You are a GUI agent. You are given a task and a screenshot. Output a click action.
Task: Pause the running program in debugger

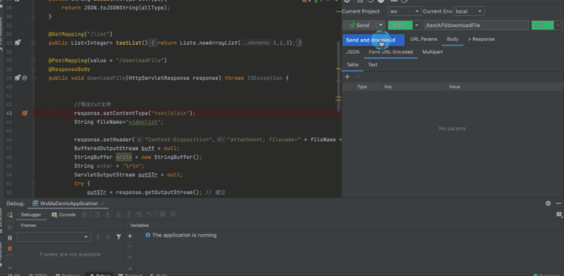(x=9, y=237)
